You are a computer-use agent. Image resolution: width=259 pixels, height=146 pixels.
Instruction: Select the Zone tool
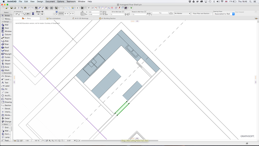[x=6, y=67]
